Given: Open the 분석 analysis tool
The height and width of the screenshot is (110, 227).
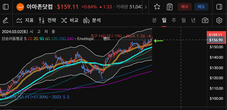Looking at the screenshot, I should click(x=92, y=20).
